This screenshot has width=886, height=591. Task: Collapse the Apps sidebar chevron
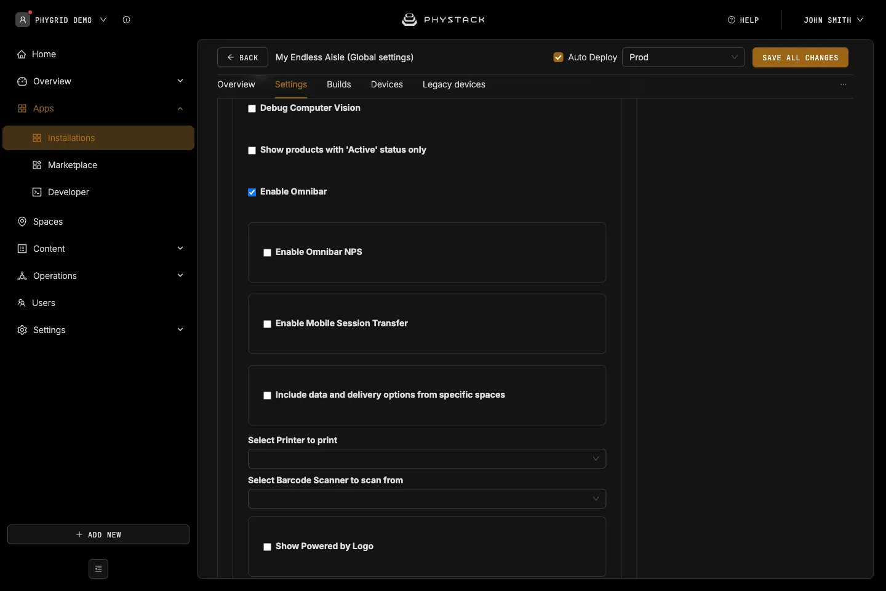(180, 108)
